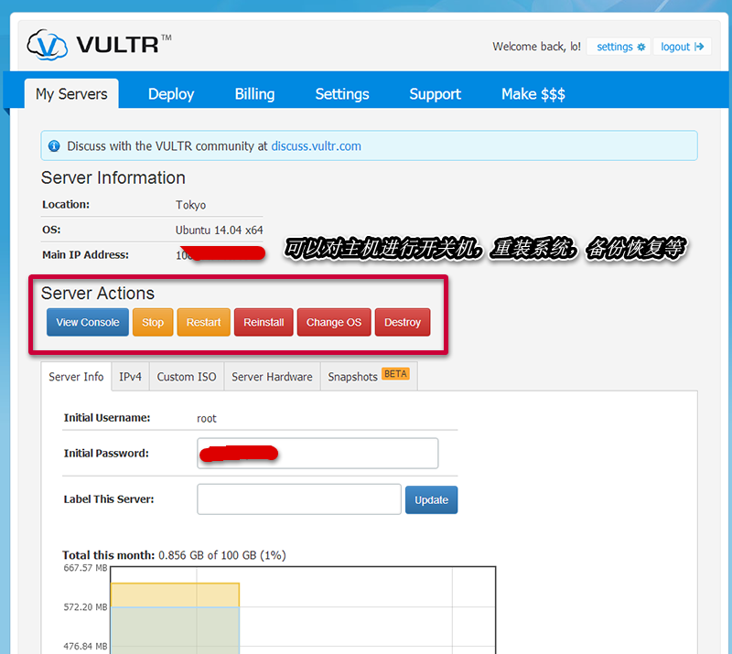The height and width of the screenshot is (654, 732).
Task: Go to the Billing navigation tab
Action: pyautogui.click(x=254, y=94)
